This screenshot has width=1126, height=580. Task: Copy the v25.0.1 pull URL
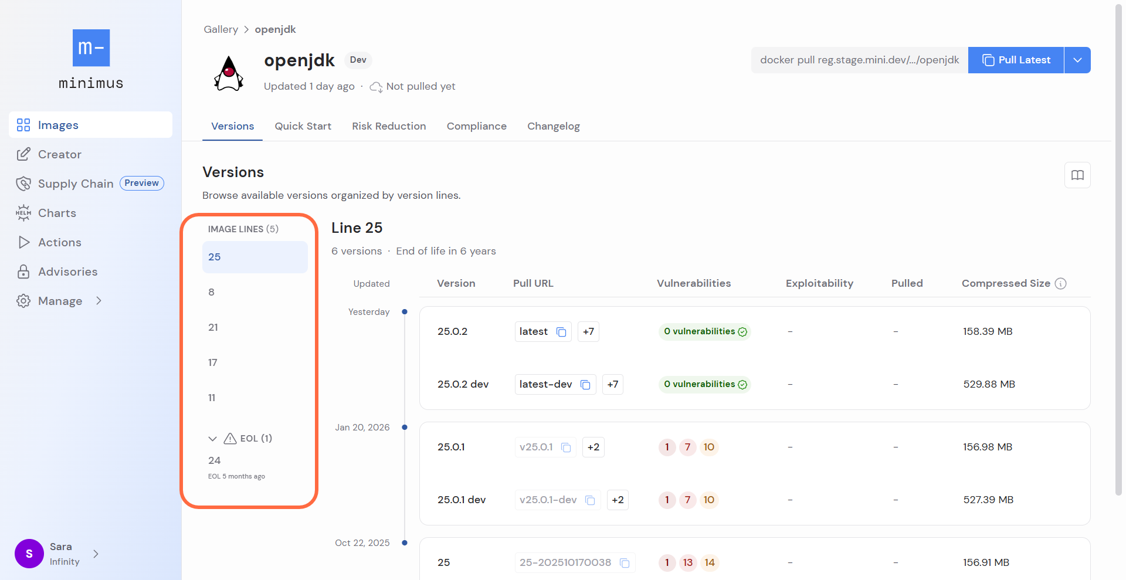(x=566, y=447)
